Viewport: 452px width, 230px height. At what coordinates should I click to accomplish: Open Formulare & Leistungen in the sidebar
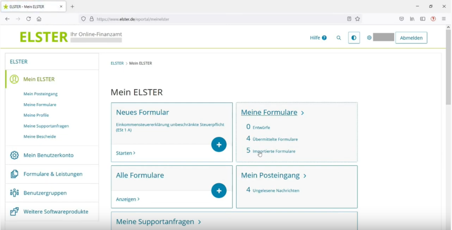coord(53,174)
